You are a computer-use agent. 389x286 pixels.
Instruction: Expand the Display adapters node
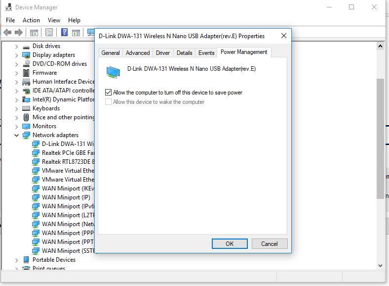pos(16,55)
